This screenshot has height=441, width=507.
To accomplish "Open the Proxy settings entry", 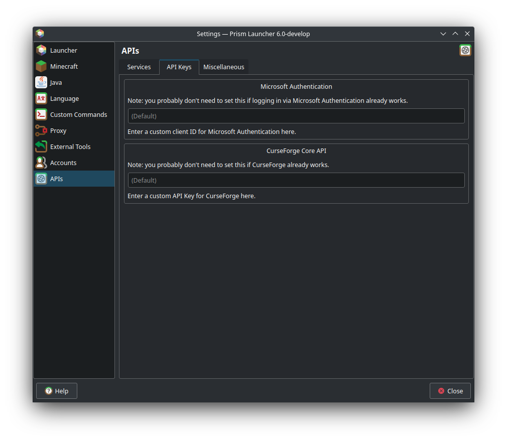I will 74,130.
